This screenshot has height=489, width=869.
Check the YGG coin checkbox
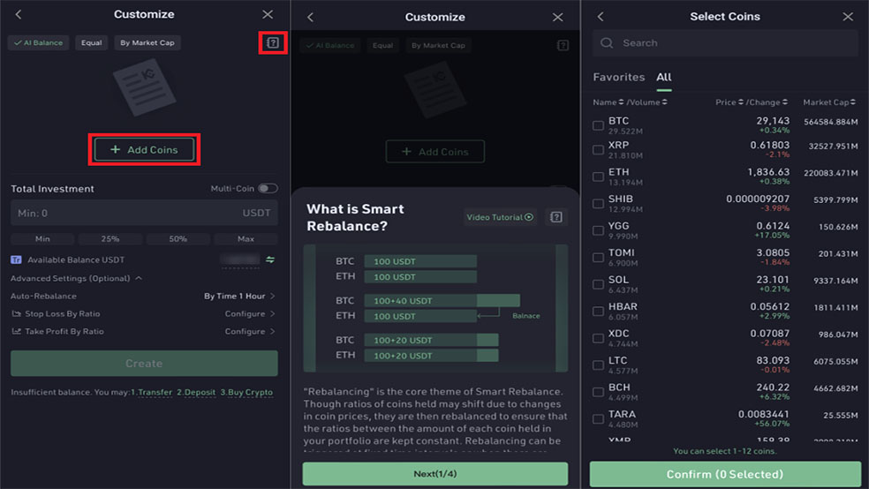pyautogui.click(x=598, y=230)
